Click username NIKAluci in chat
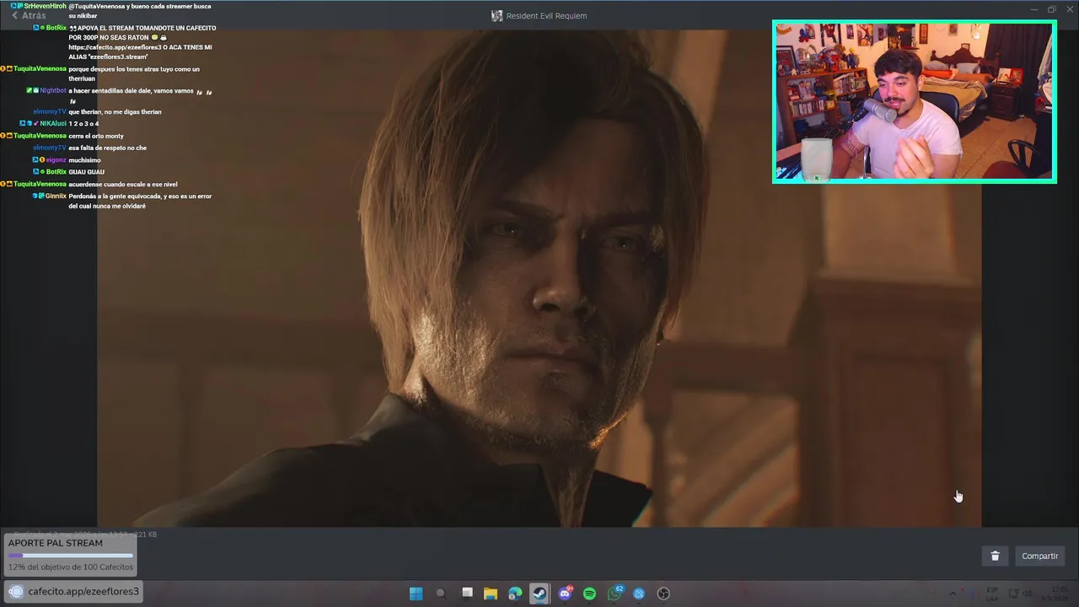 pos(53,123)
